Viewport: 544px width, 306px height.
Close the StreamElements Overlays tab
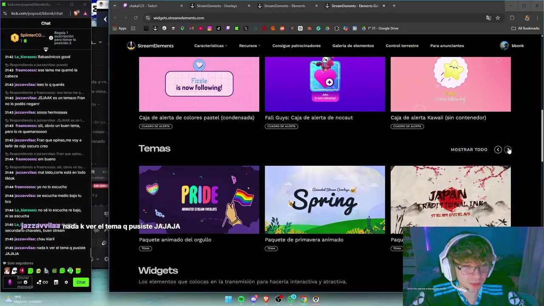249,6
